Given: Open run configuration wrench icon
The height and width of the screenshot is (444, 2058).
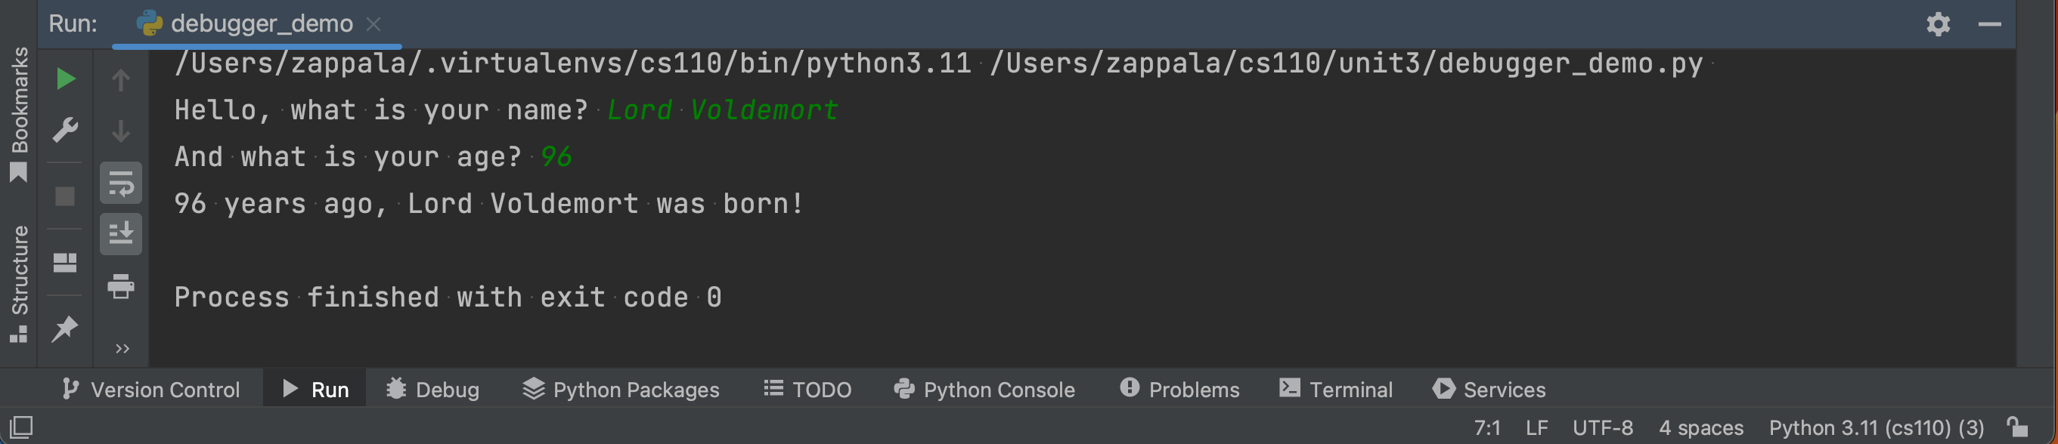Looking at the screenshot, I should (66, 129).
